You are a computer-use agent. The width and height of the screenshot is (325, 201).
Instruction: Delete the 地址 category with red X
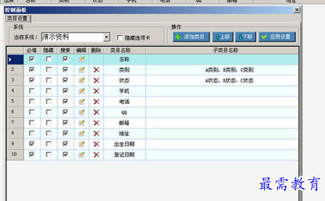[x=96, y=133]
